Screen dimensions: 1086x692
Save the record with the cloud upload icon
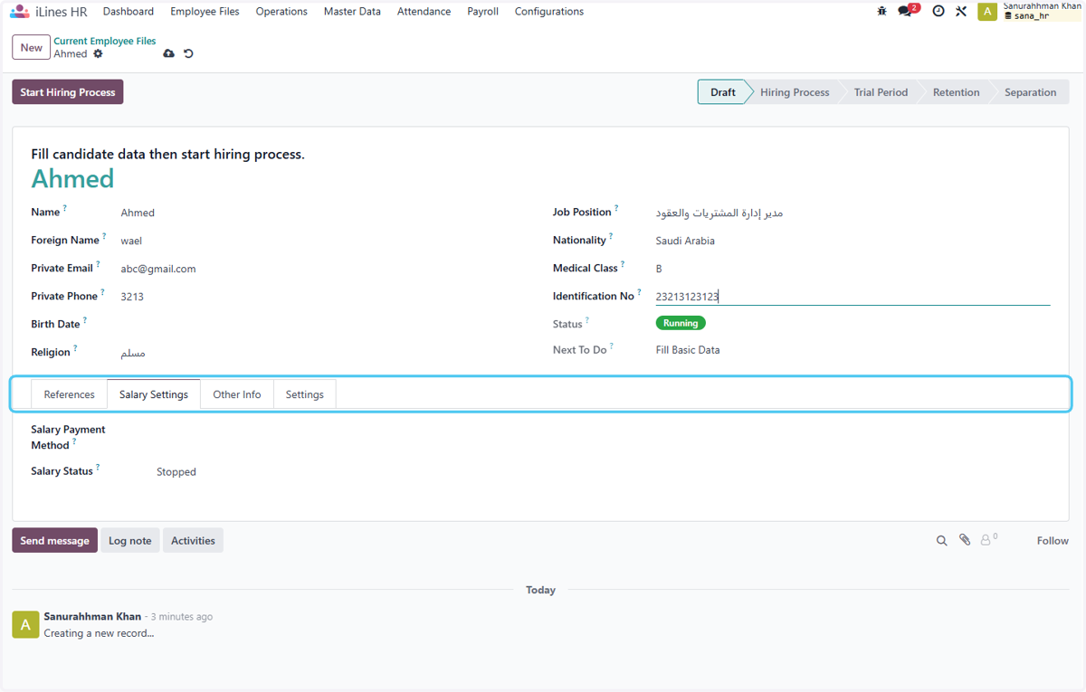168,54
